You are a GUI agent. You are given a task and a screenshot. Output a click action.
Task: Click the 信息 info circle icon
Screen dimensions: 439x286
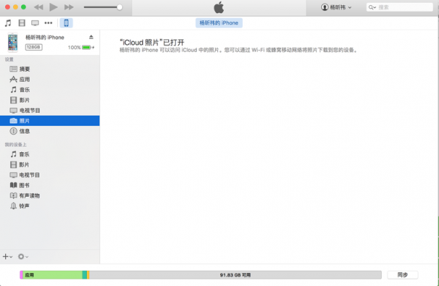coord(13,131)
